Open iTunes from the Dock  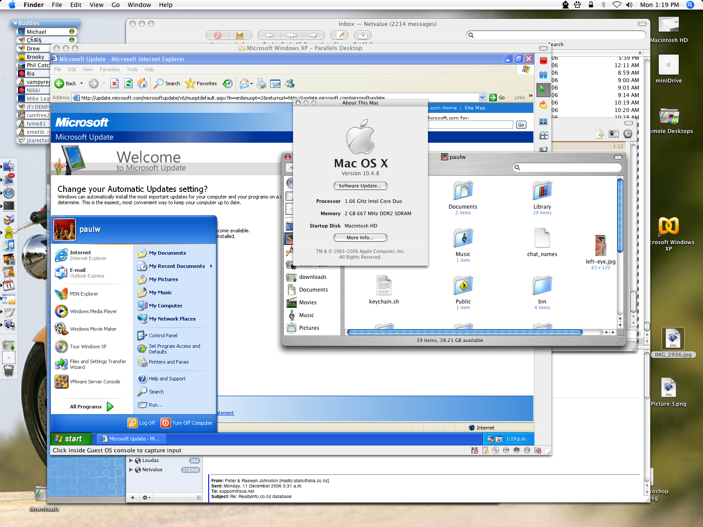9,245
